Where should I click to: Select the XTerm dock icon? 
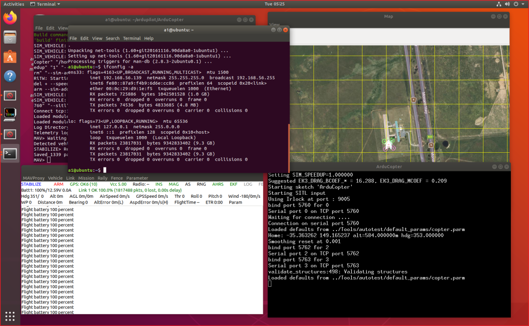pos(10,115)
